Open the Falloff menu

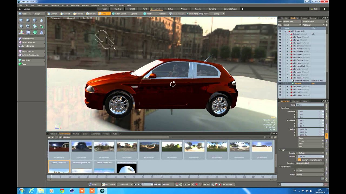(148, 14)
